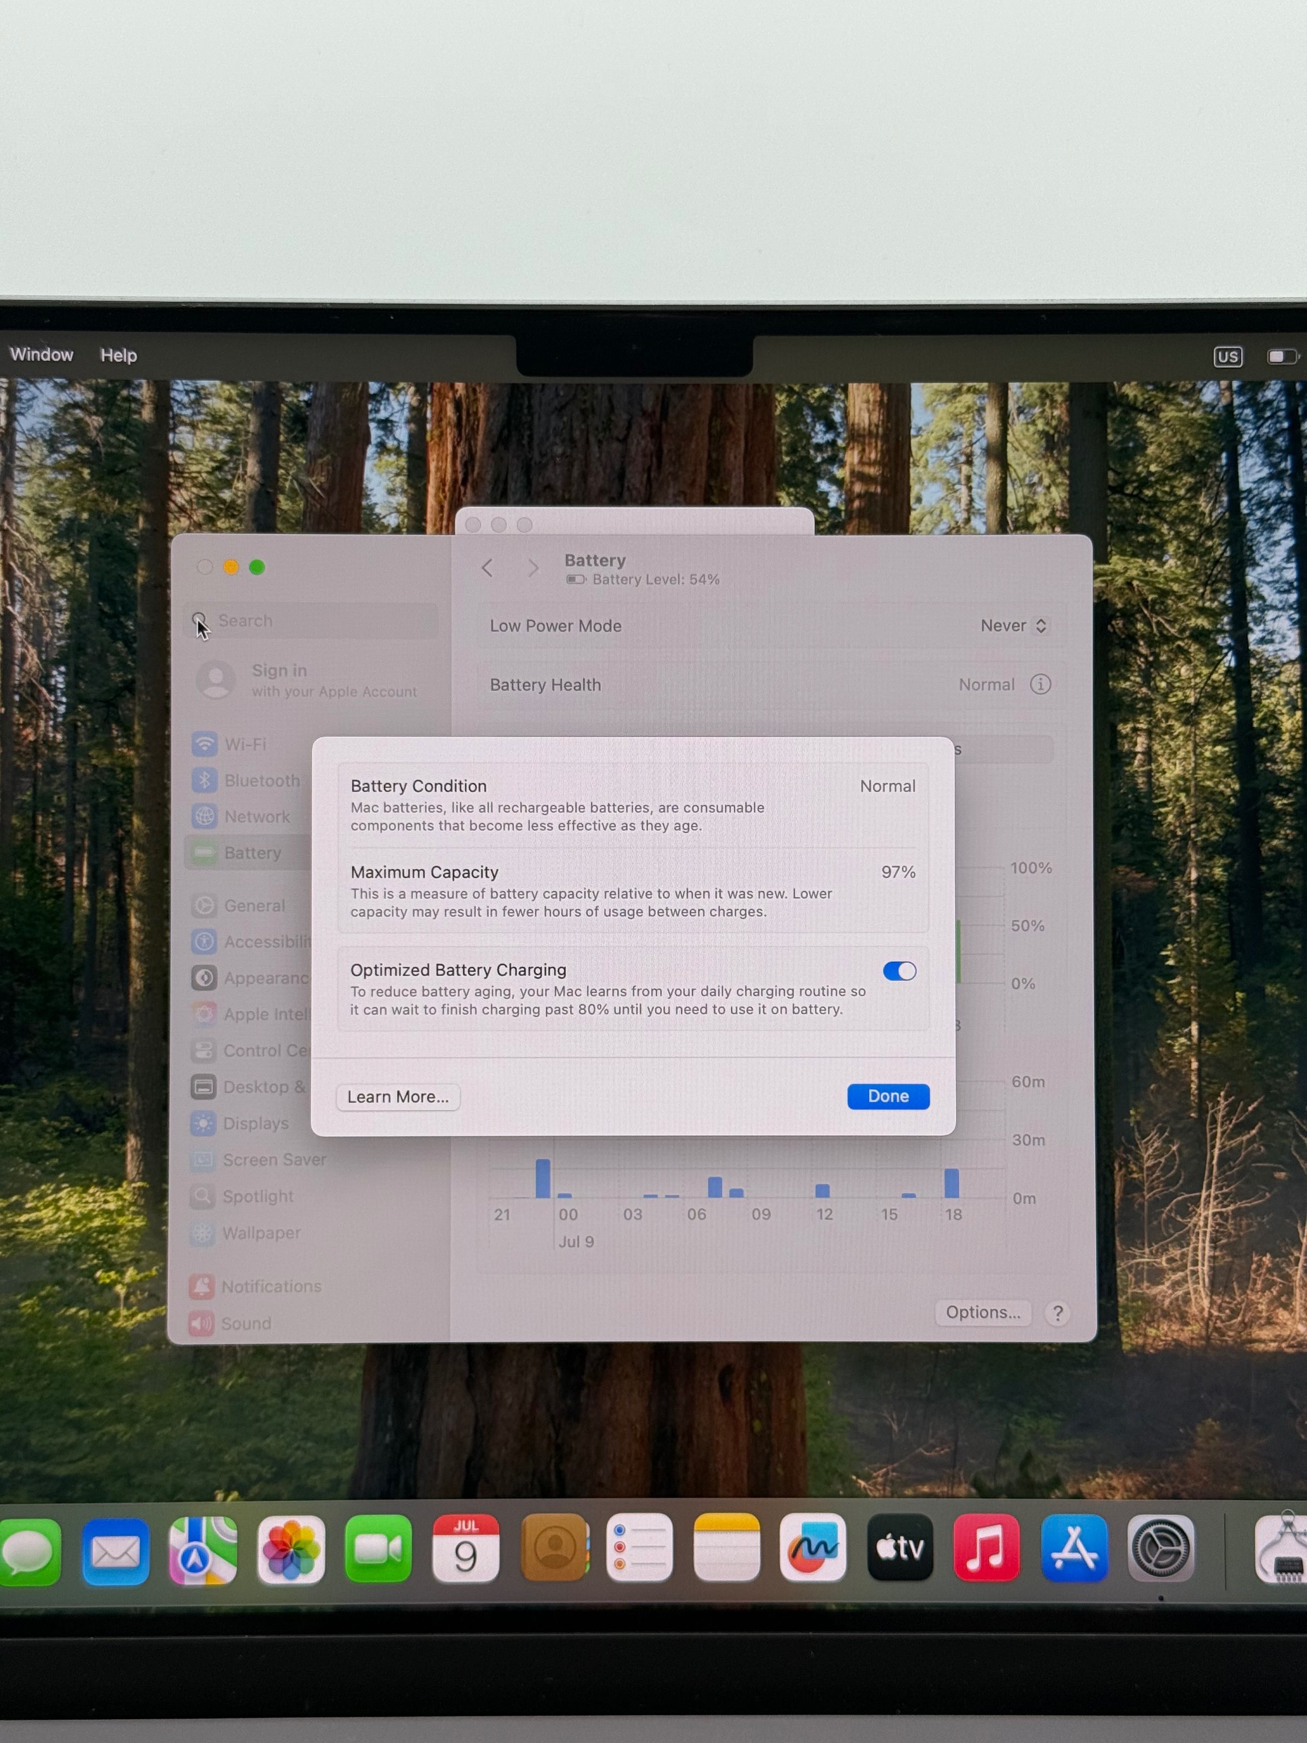Open the Learn More link
1307x1743 pixels.
click(x=398, y=1097)
